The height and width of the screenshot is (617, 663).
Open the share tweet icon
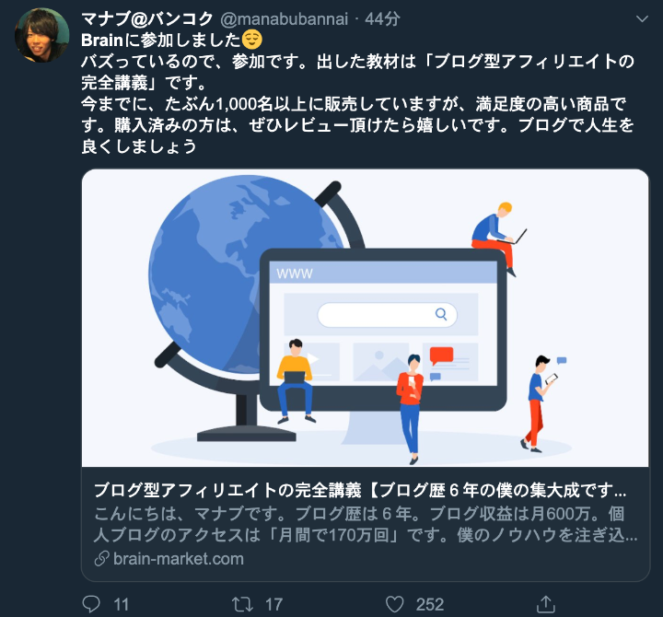click(545, 604)
